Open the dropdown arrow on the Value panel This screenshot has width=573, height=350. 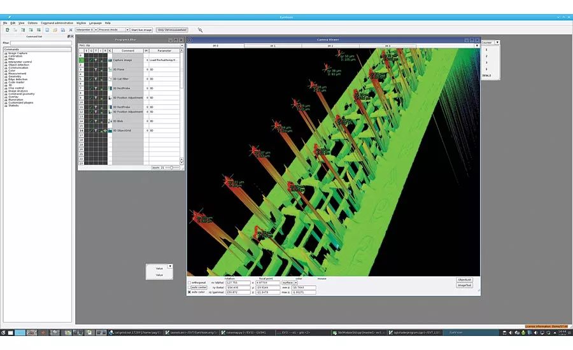click(170, 266)
